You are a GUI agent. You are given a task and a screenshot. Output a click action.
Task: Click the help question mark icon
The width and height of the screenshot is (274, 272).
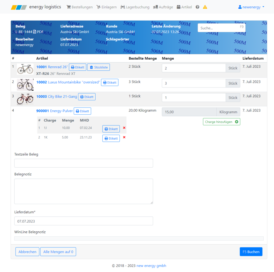coord(197,7)
